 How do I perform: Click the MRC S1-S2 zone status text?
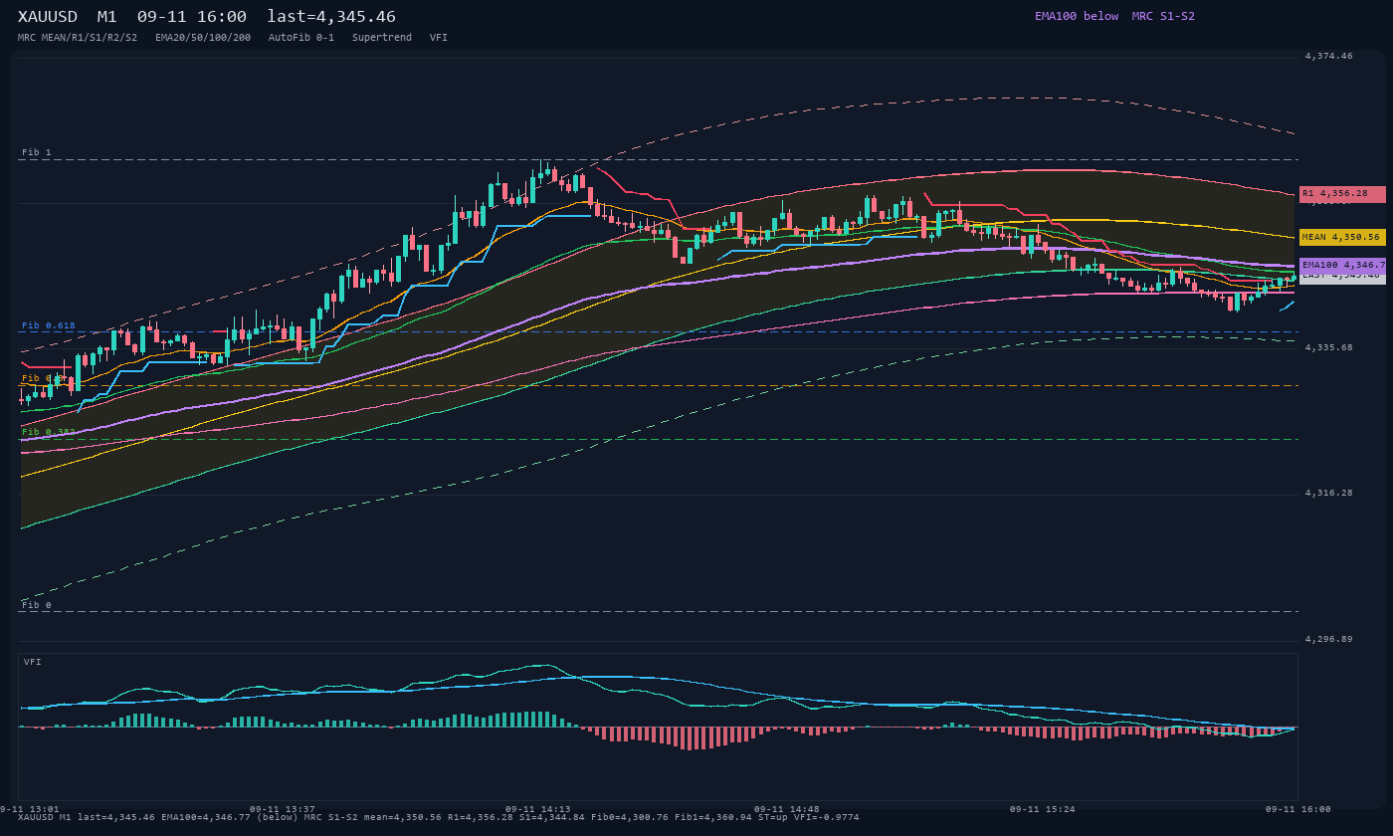[1163, 16]
